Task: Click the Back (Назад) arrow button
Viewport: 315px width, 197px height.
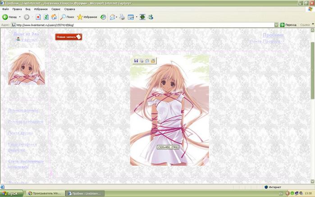Action: [9, 17]
